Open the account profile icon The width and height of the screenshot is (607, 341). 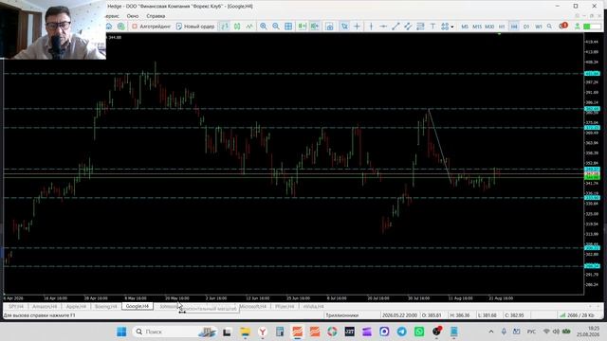578,27
